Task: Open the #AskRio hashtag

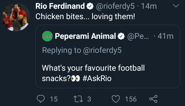Action: point(97,78)
